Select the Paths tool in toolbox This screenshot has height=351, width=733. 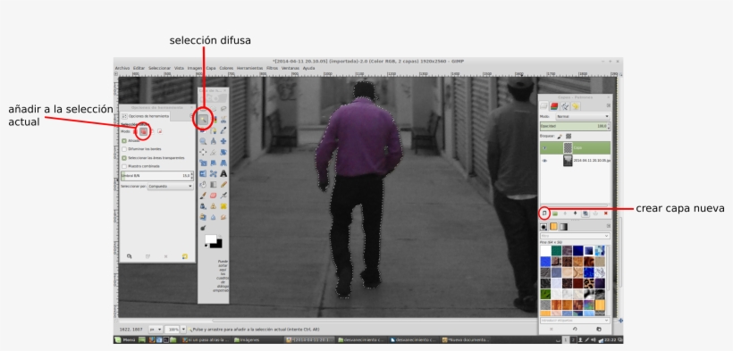tap(213, 130)
